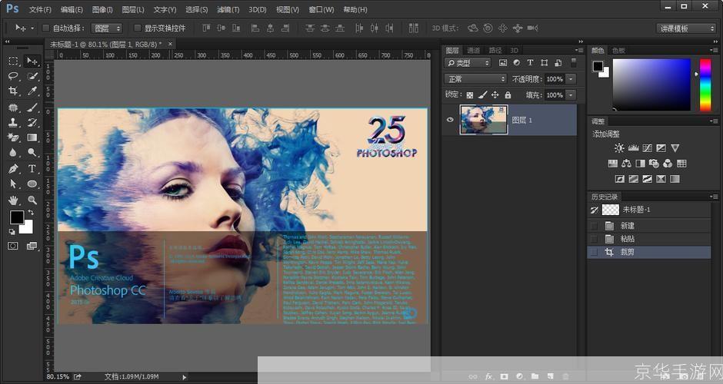The height and width of the screenshot is (384, 723).
Task: Toggle Quick Mask mode
Action: pos(13,246)
